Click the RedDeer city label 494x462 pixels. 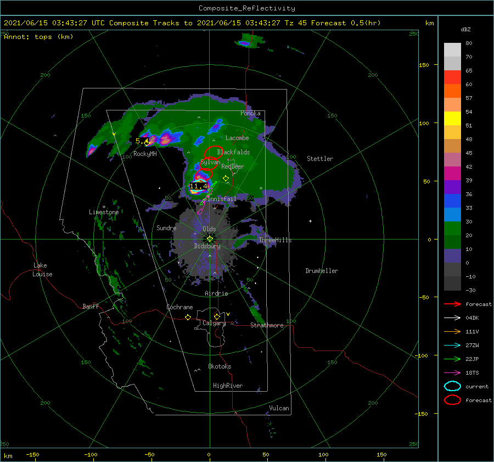click(233, 166)
